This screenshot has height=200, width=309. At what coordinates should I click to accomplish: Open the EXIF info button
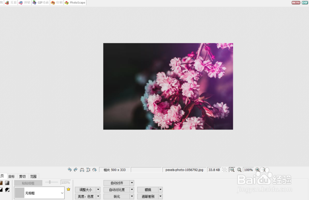tap(305, 2)
